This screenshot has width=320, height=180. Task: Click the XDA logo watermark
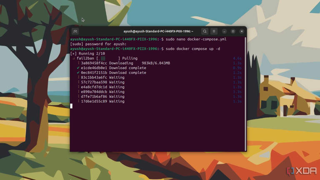click(302, 171)
